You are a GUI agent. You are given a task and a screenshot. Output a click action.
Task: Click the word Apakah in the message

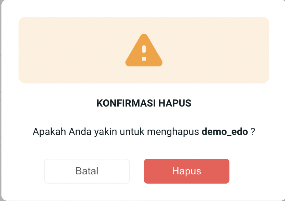(x=49, y=132)
